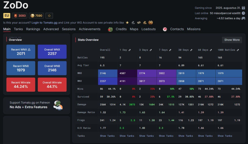Click the gamepad icon beside battles a day

(x=243, y=18)
